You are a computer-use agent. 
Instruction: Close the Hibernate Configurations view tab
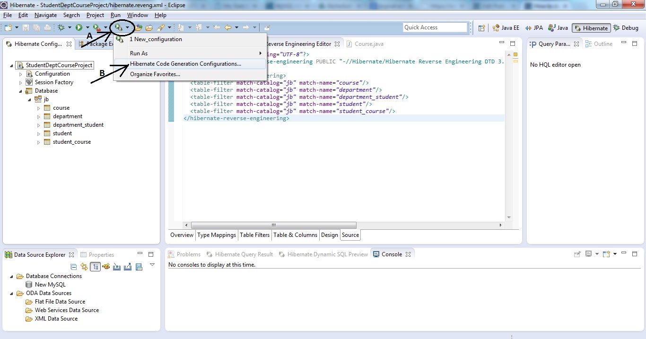(69, 44)
